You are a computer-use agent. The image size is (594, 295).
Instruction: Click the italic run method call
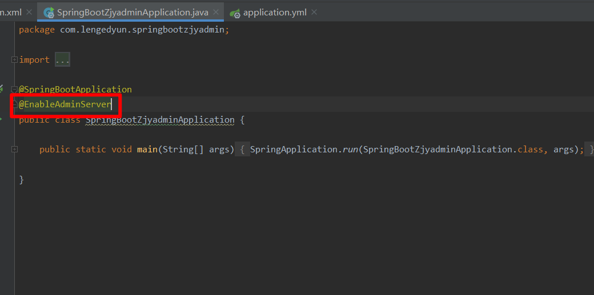[x=351, y=149]
